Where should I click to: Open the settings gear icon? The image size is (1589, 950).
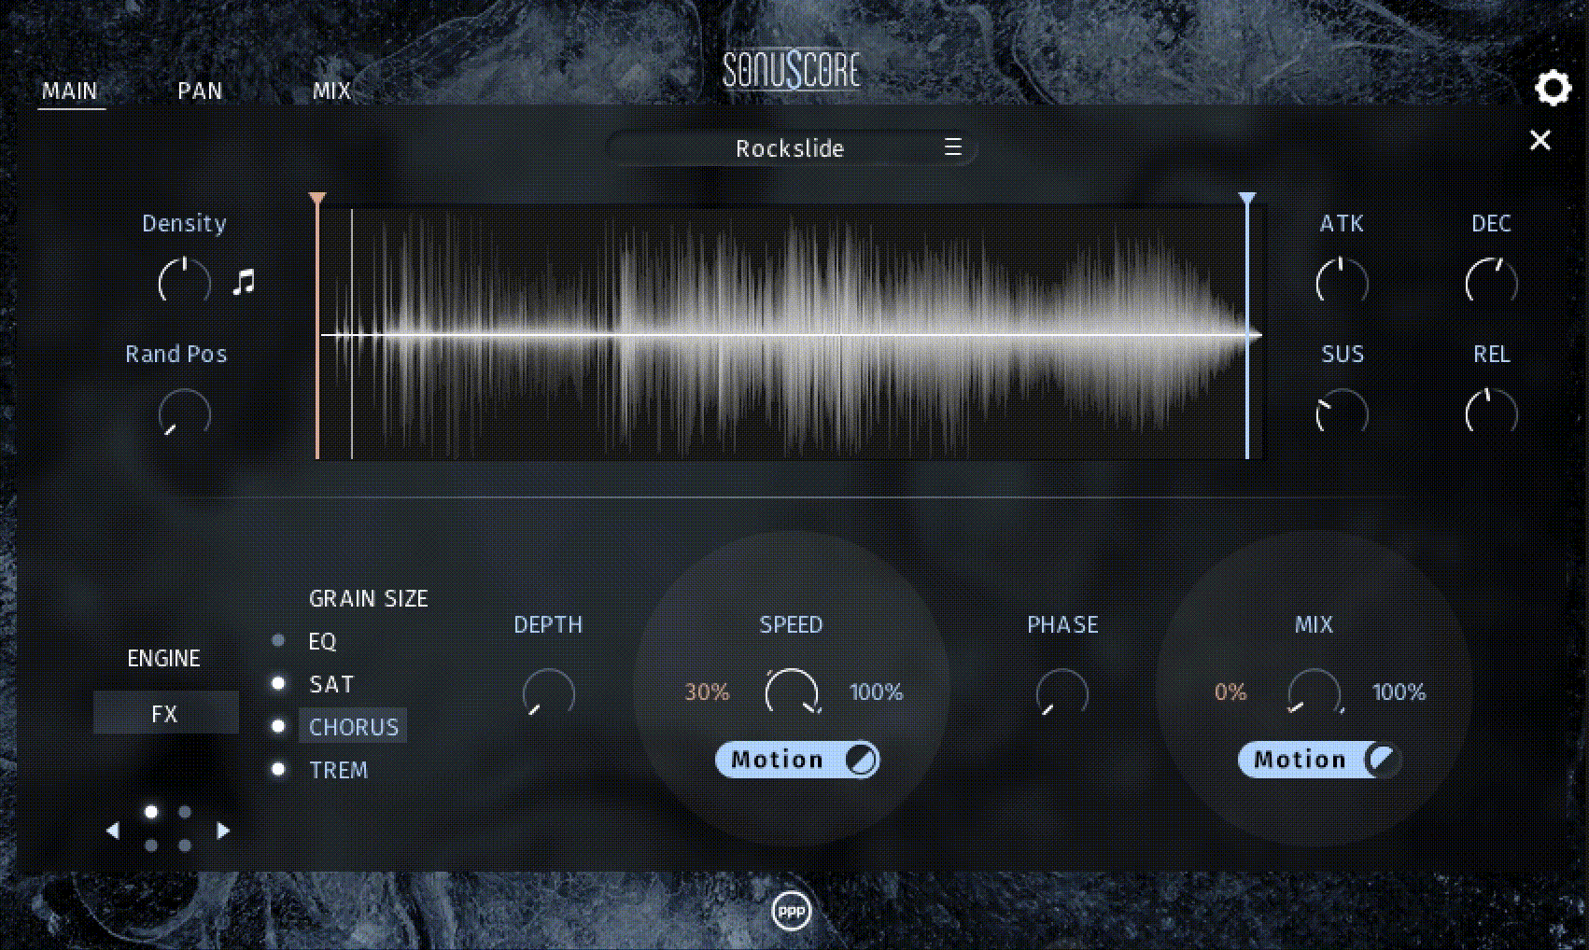click(x=1553, y=89)
